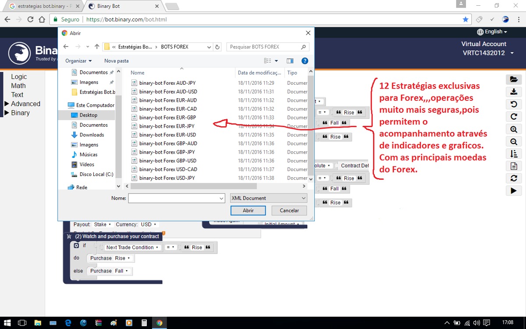Click the Undo icon in Binary Bot toolbar
This screenshot has height=329, width=526.
pos(514,104)
